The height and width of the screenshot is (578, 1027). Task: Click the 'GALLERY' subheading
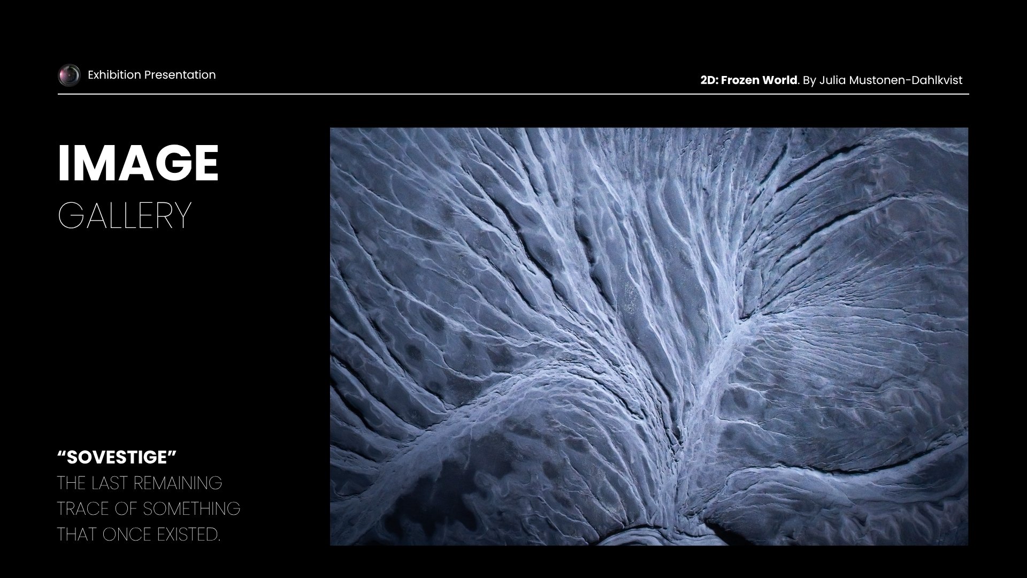click(124, 216)
